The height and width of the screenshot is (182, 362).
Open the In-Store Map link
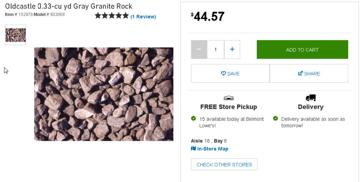tap(212, 149)
